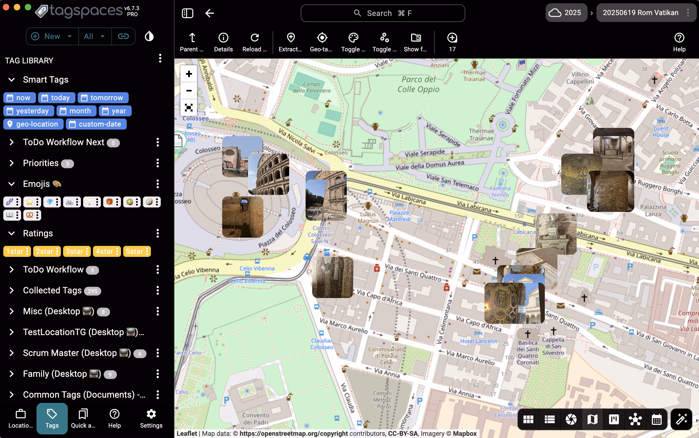Collapse the Smart Tags section
699x438 pixels.
tap(11, 80)
